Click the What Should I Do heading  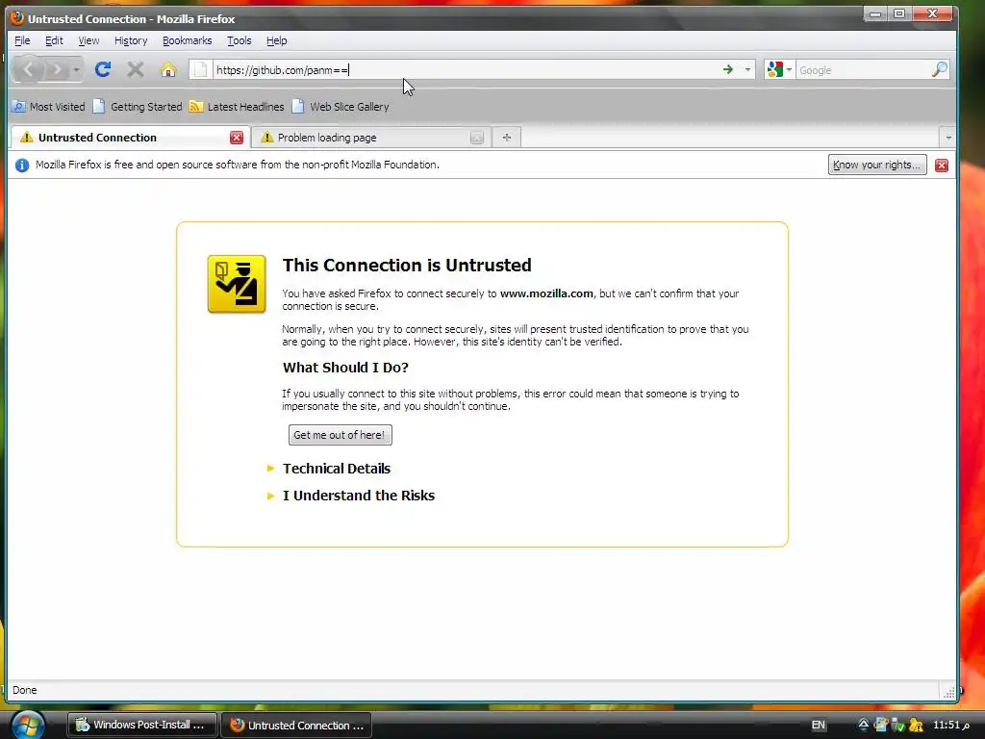point(345,367)
